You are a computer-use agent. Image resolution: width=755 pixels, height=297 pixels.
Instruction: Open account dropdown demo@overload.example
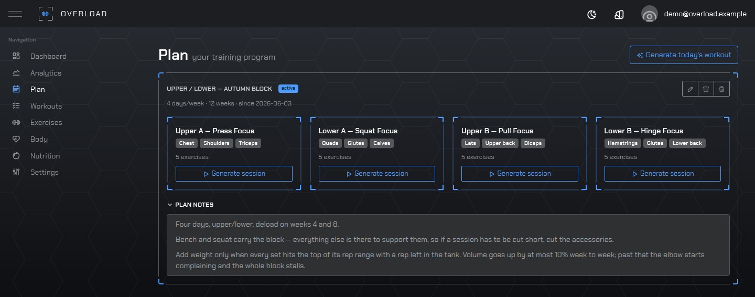pyautogui.click(x=705, y=14)
